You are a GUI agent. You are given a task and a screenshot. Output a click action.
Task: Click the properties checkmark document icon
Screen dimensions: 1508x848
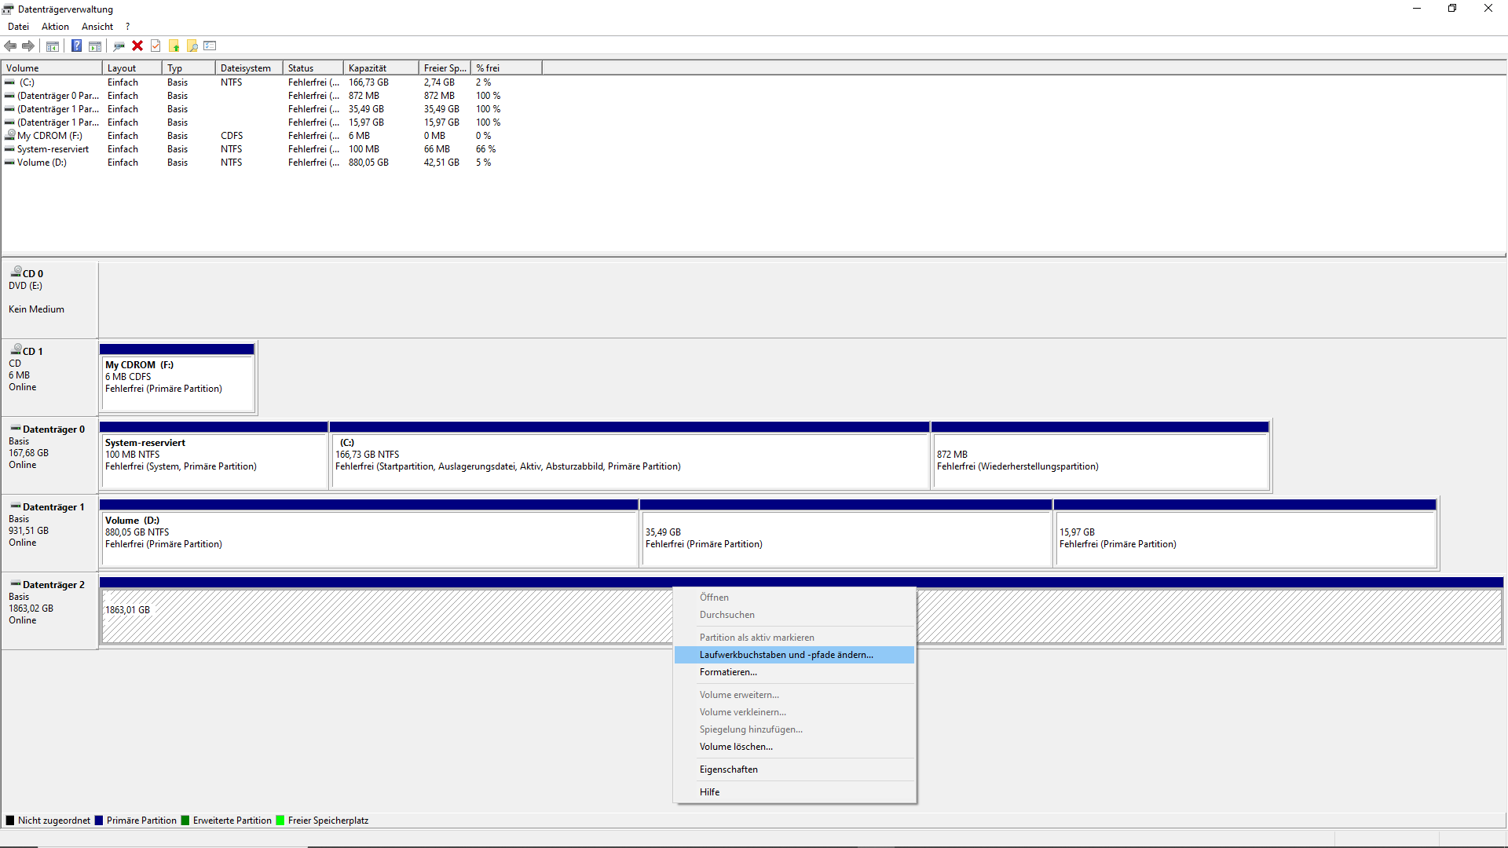tap(156, 46)
